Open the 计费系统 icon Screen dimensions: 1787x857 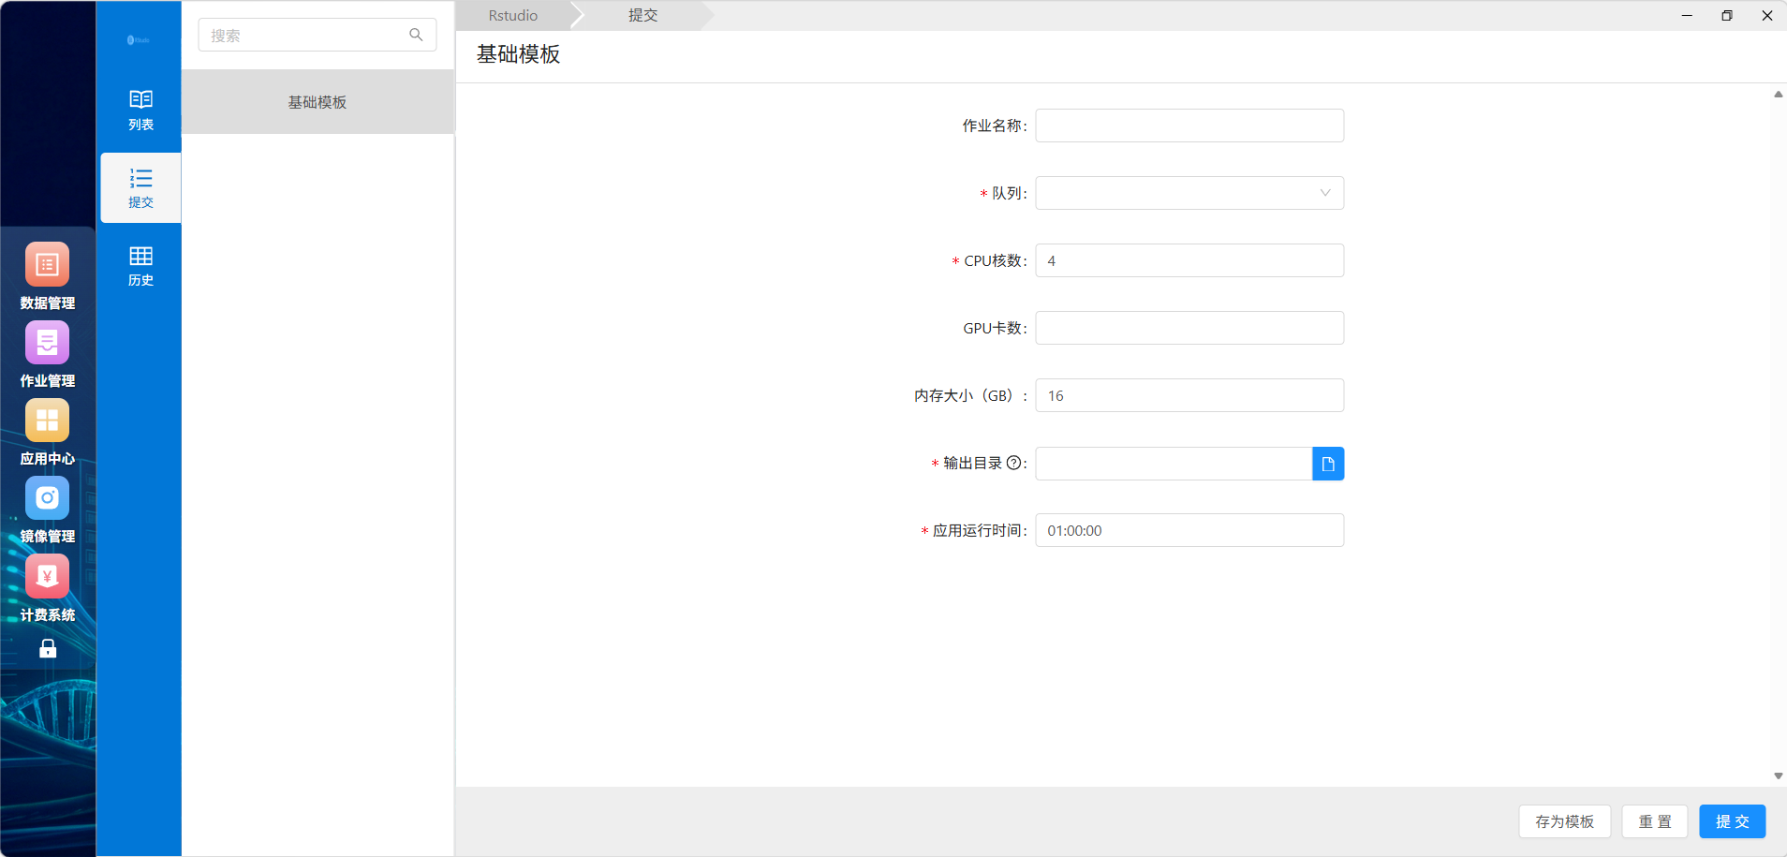point(47,576)
